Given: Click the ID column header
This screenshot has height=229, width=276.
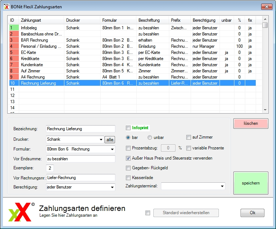Looking at the screenshot, I should click(x=14, y=20).
